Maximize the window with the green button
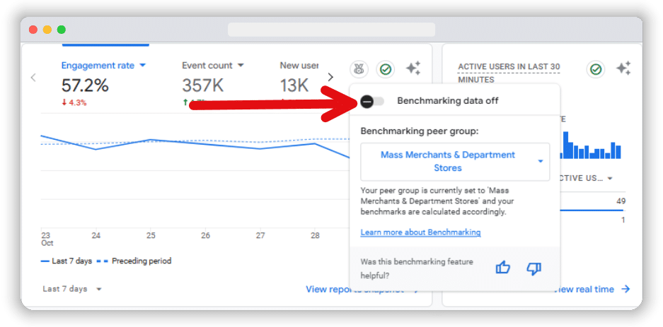663x327 pixels. point(62,30)
